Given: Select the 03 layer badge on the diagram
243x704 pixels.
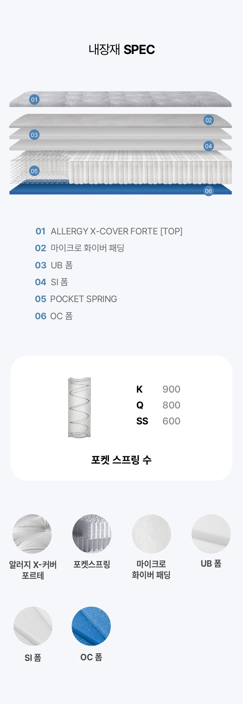Looking at the screenshot, I should [34, 135].
